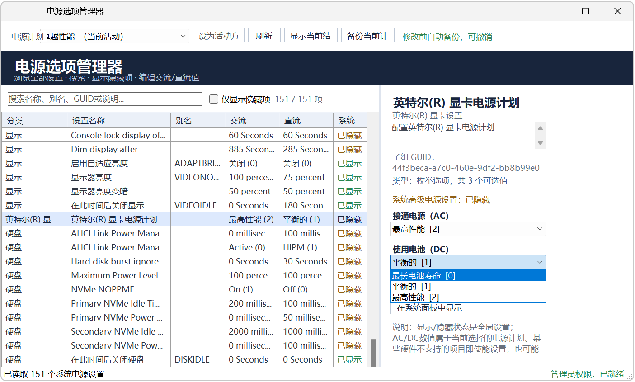The image size is (635, 382).
Task: Select the 在此时间后关闭硬盘 row
Action: coord(184,359)
